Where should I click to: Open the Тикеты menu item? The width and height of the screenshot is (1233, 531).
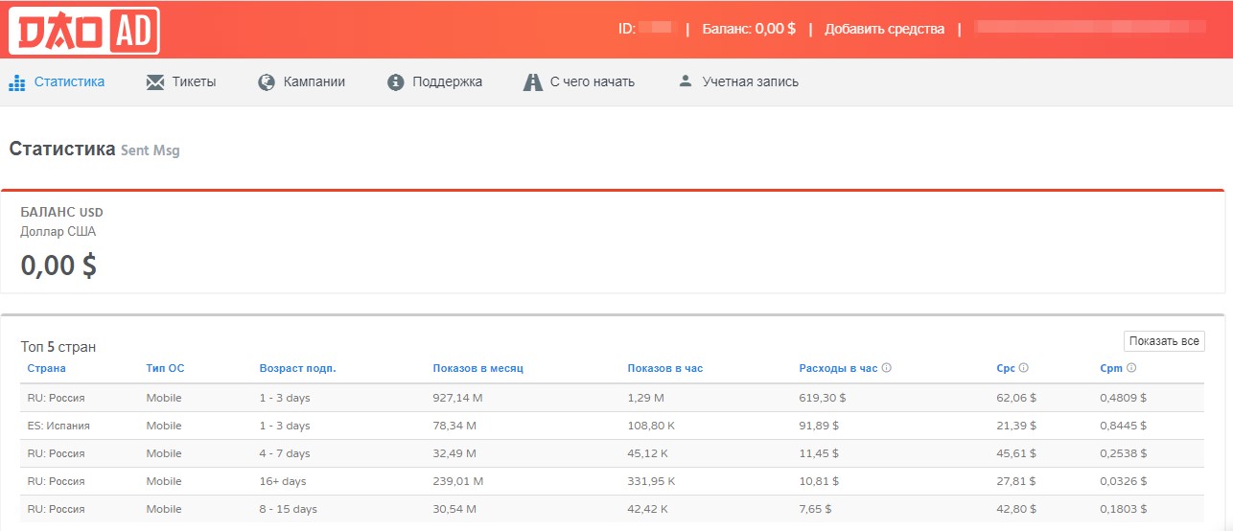[194, 82]
